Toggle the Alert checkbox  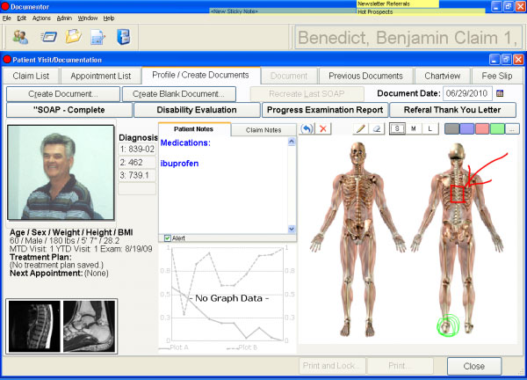pyautogui.click(x=168, y=238)
